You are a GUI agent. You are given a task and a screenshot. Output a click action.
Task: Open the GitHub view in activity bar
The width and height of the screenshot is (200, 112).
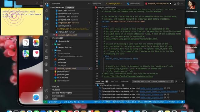46,64
